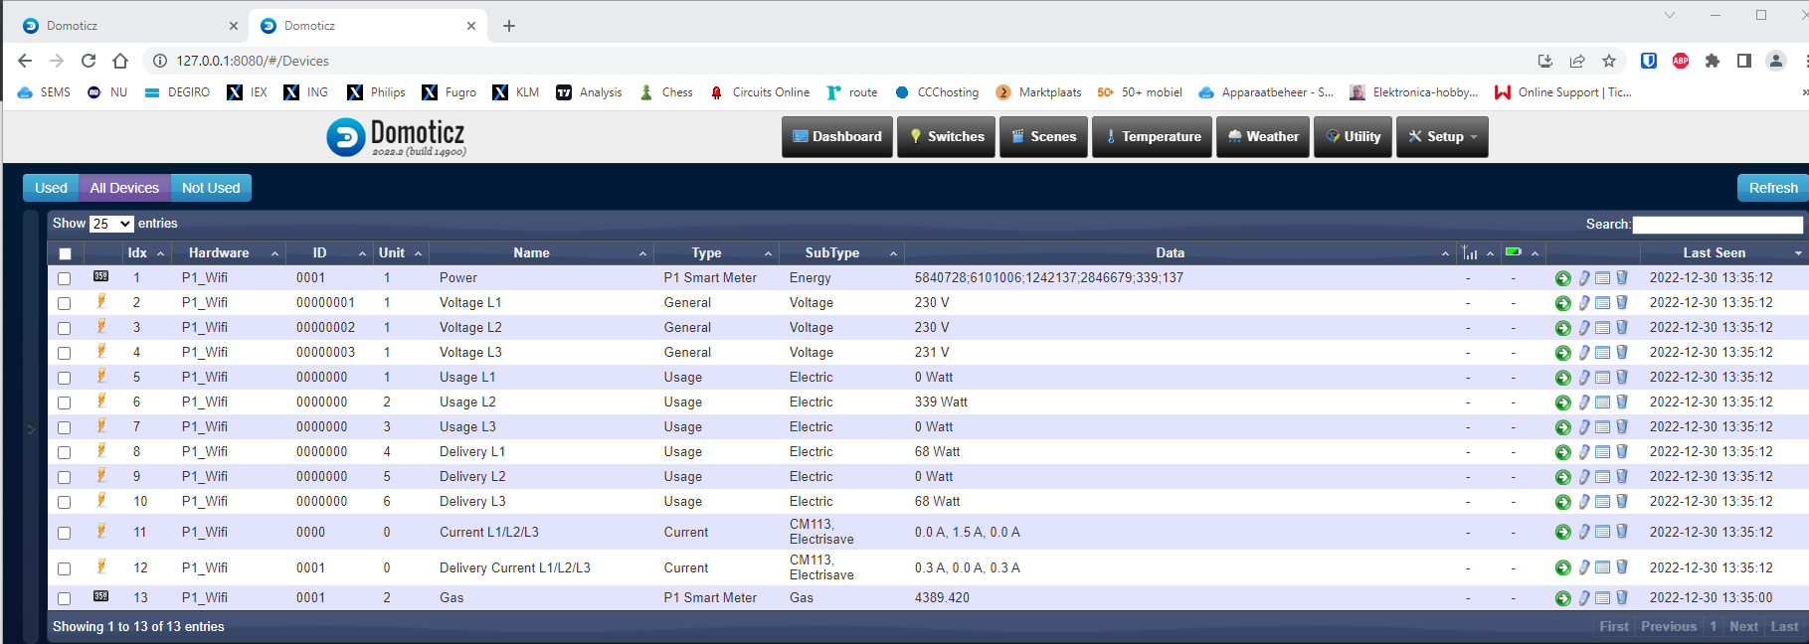1809x644 pixels.
Task: Click the green arrow icon for Delivery L2
Action: (1563, 477)
